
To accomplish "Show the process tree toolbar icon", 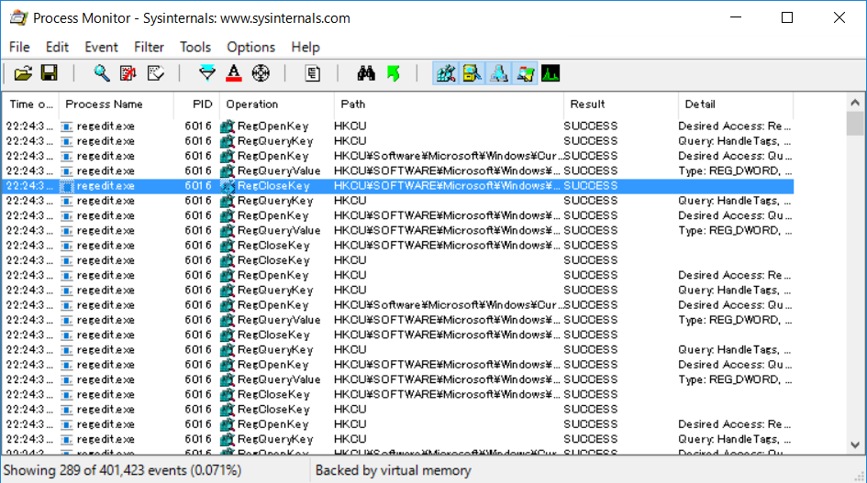I will tap(313, 73).
